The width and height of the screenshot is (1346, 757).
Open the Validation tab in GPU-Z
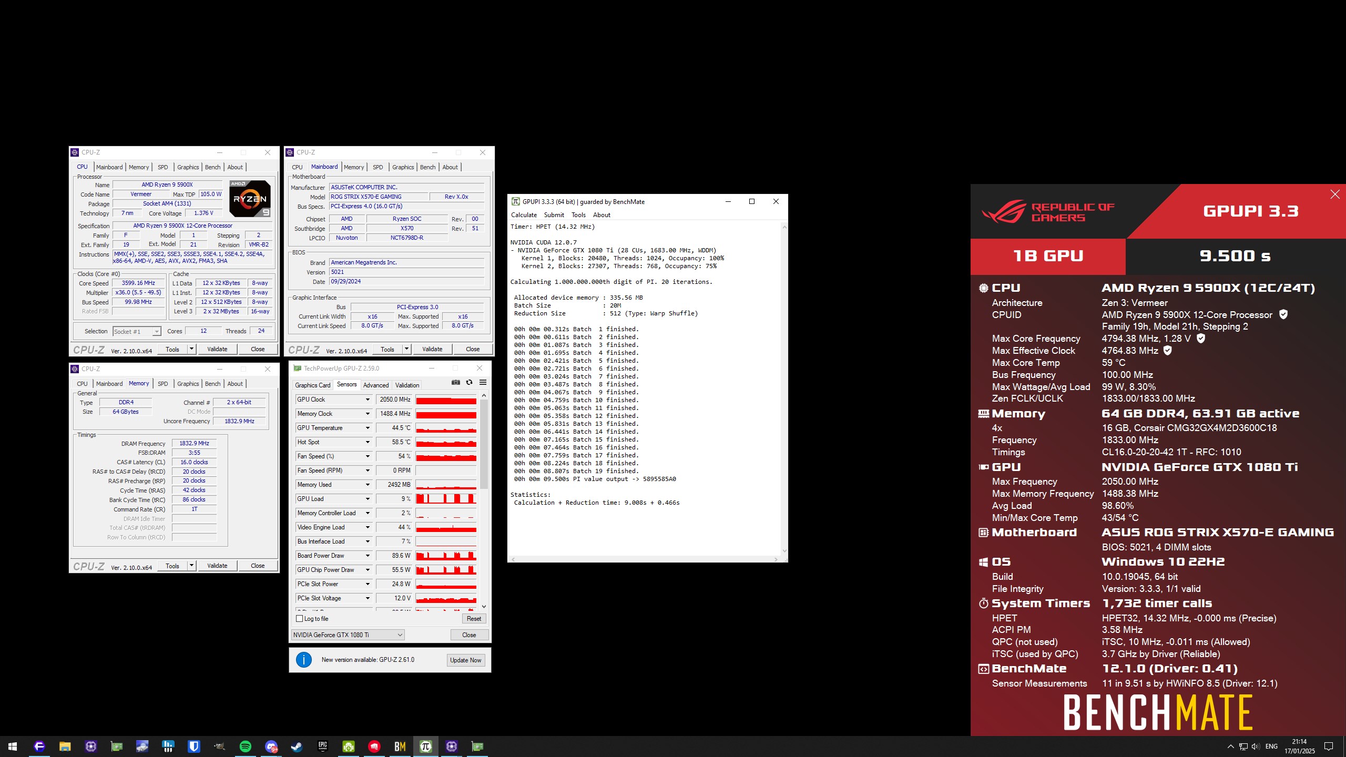point(407,385)
